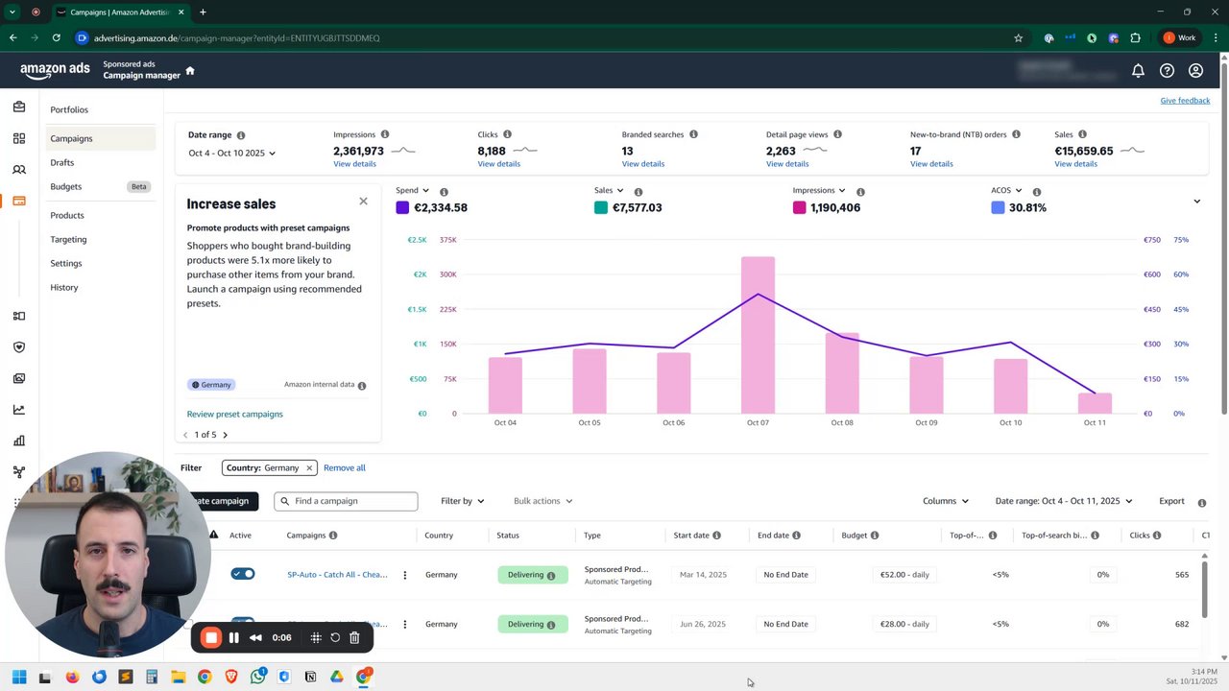This screenshot has height=691, width=1229.
Task: Click the purple Spend color swatch
Action: tap(402, 207)
